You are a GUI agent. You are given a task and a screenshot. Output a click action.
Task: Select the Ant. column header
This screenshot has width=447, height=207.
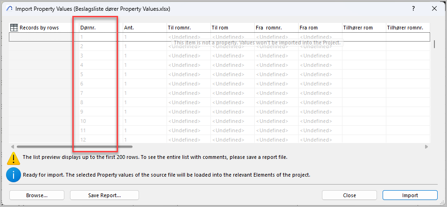[129, 28]
